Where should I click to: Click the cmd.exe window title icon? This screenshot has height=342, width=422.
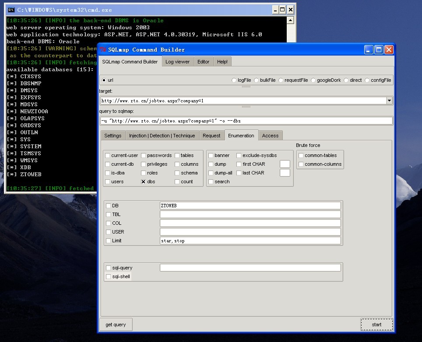click(11, 10)
